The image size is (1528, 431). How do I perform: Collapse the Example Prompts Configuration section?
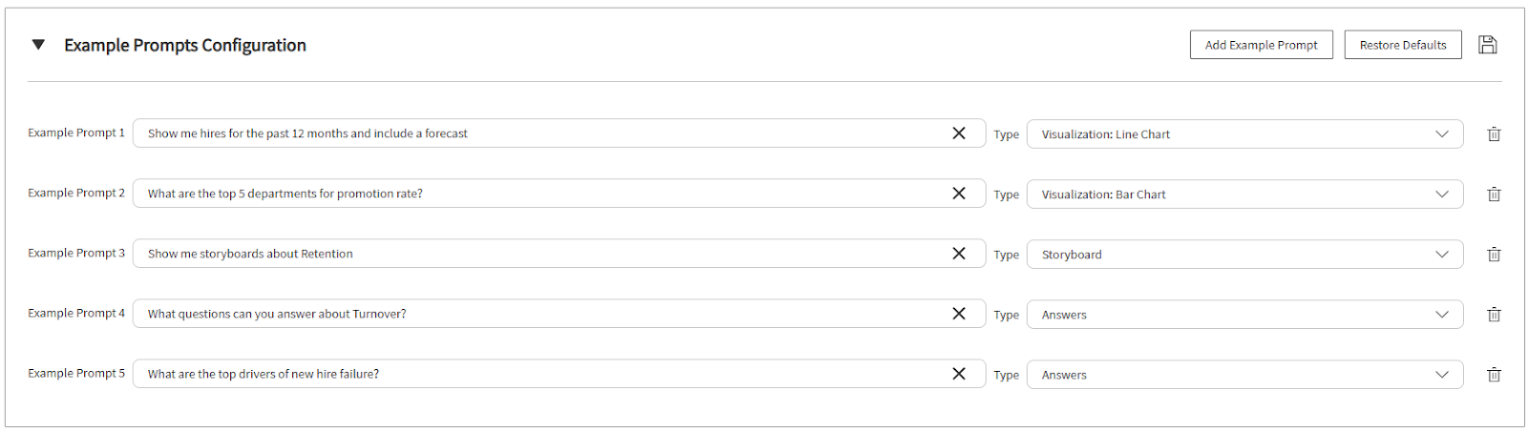click(x=38, y=45)
